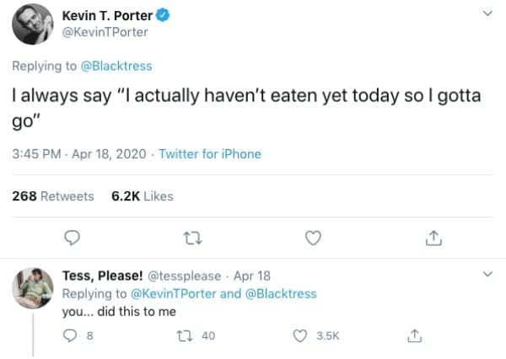Open main tweet options chevron
This screenshot has height=359, width=506.
(486, 13)
